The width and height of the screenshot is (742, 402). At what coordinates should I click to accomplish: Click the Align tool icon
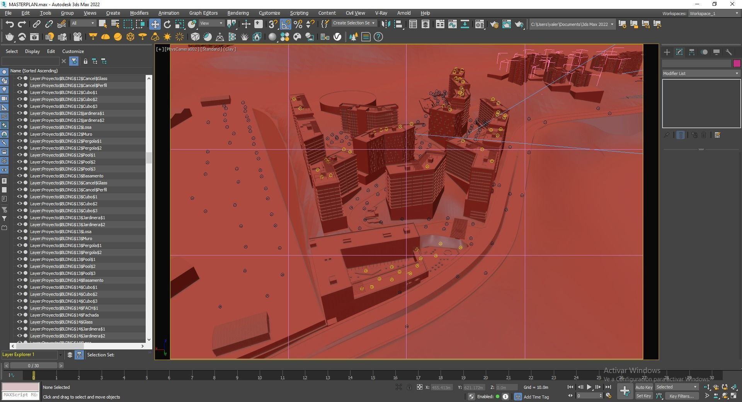point(398,24)
